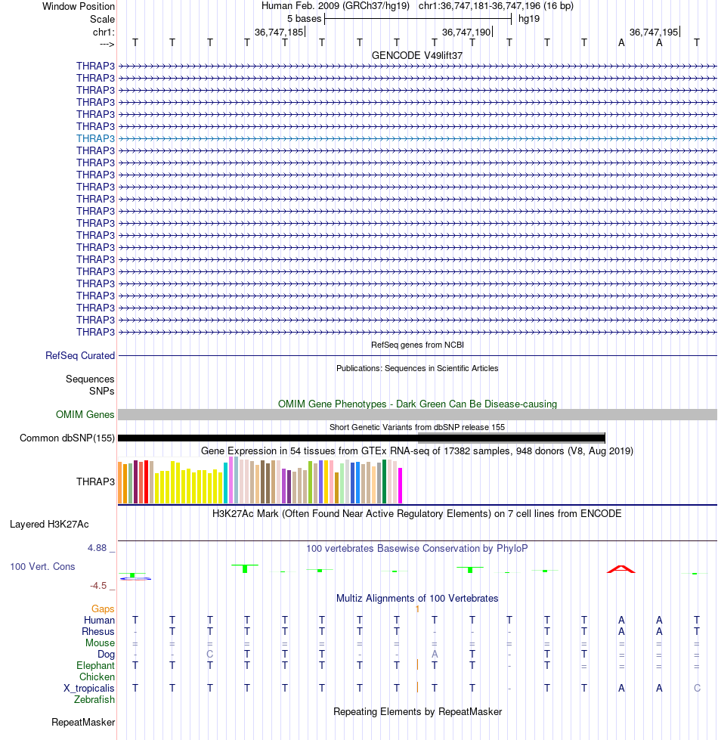Click the 'C' base in the X_tropicalis row

coord(697,688)
